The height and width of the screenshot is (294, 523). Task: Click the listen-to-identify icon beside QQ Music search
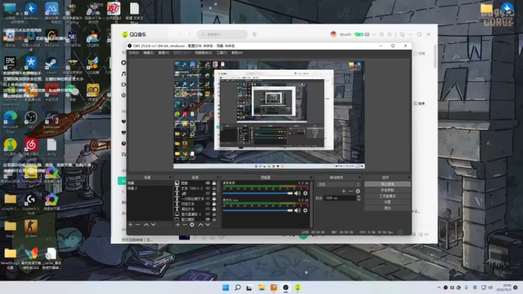coord(254,35)
